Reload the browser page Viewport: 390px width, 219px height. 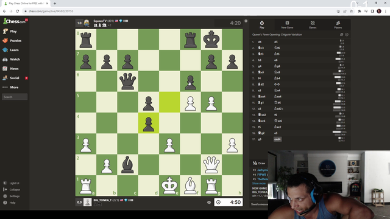pos(18,11)
